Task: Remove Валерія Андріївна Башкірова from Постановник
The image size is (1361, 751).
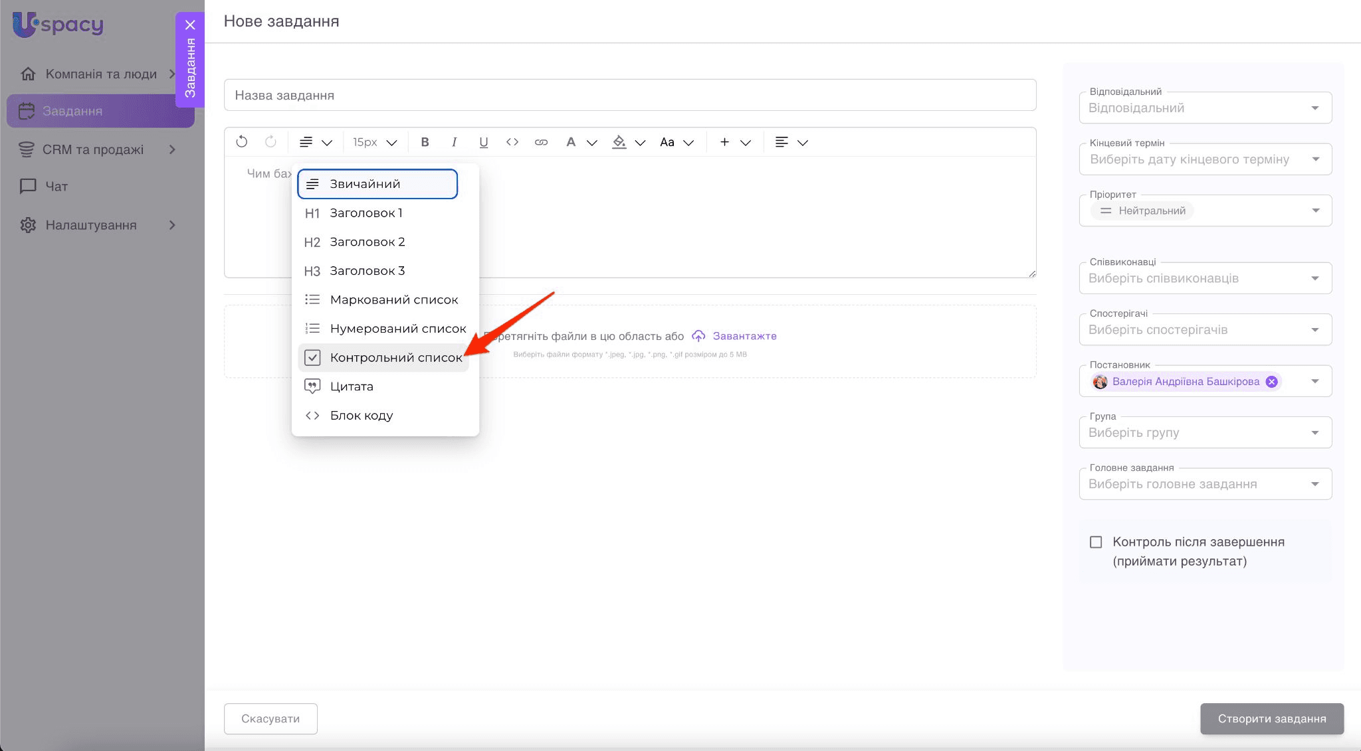Action: tap(1271, 382)
